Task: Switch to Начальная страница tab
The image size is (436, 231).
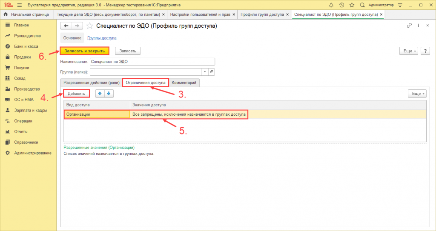Action: pos(27,14)
